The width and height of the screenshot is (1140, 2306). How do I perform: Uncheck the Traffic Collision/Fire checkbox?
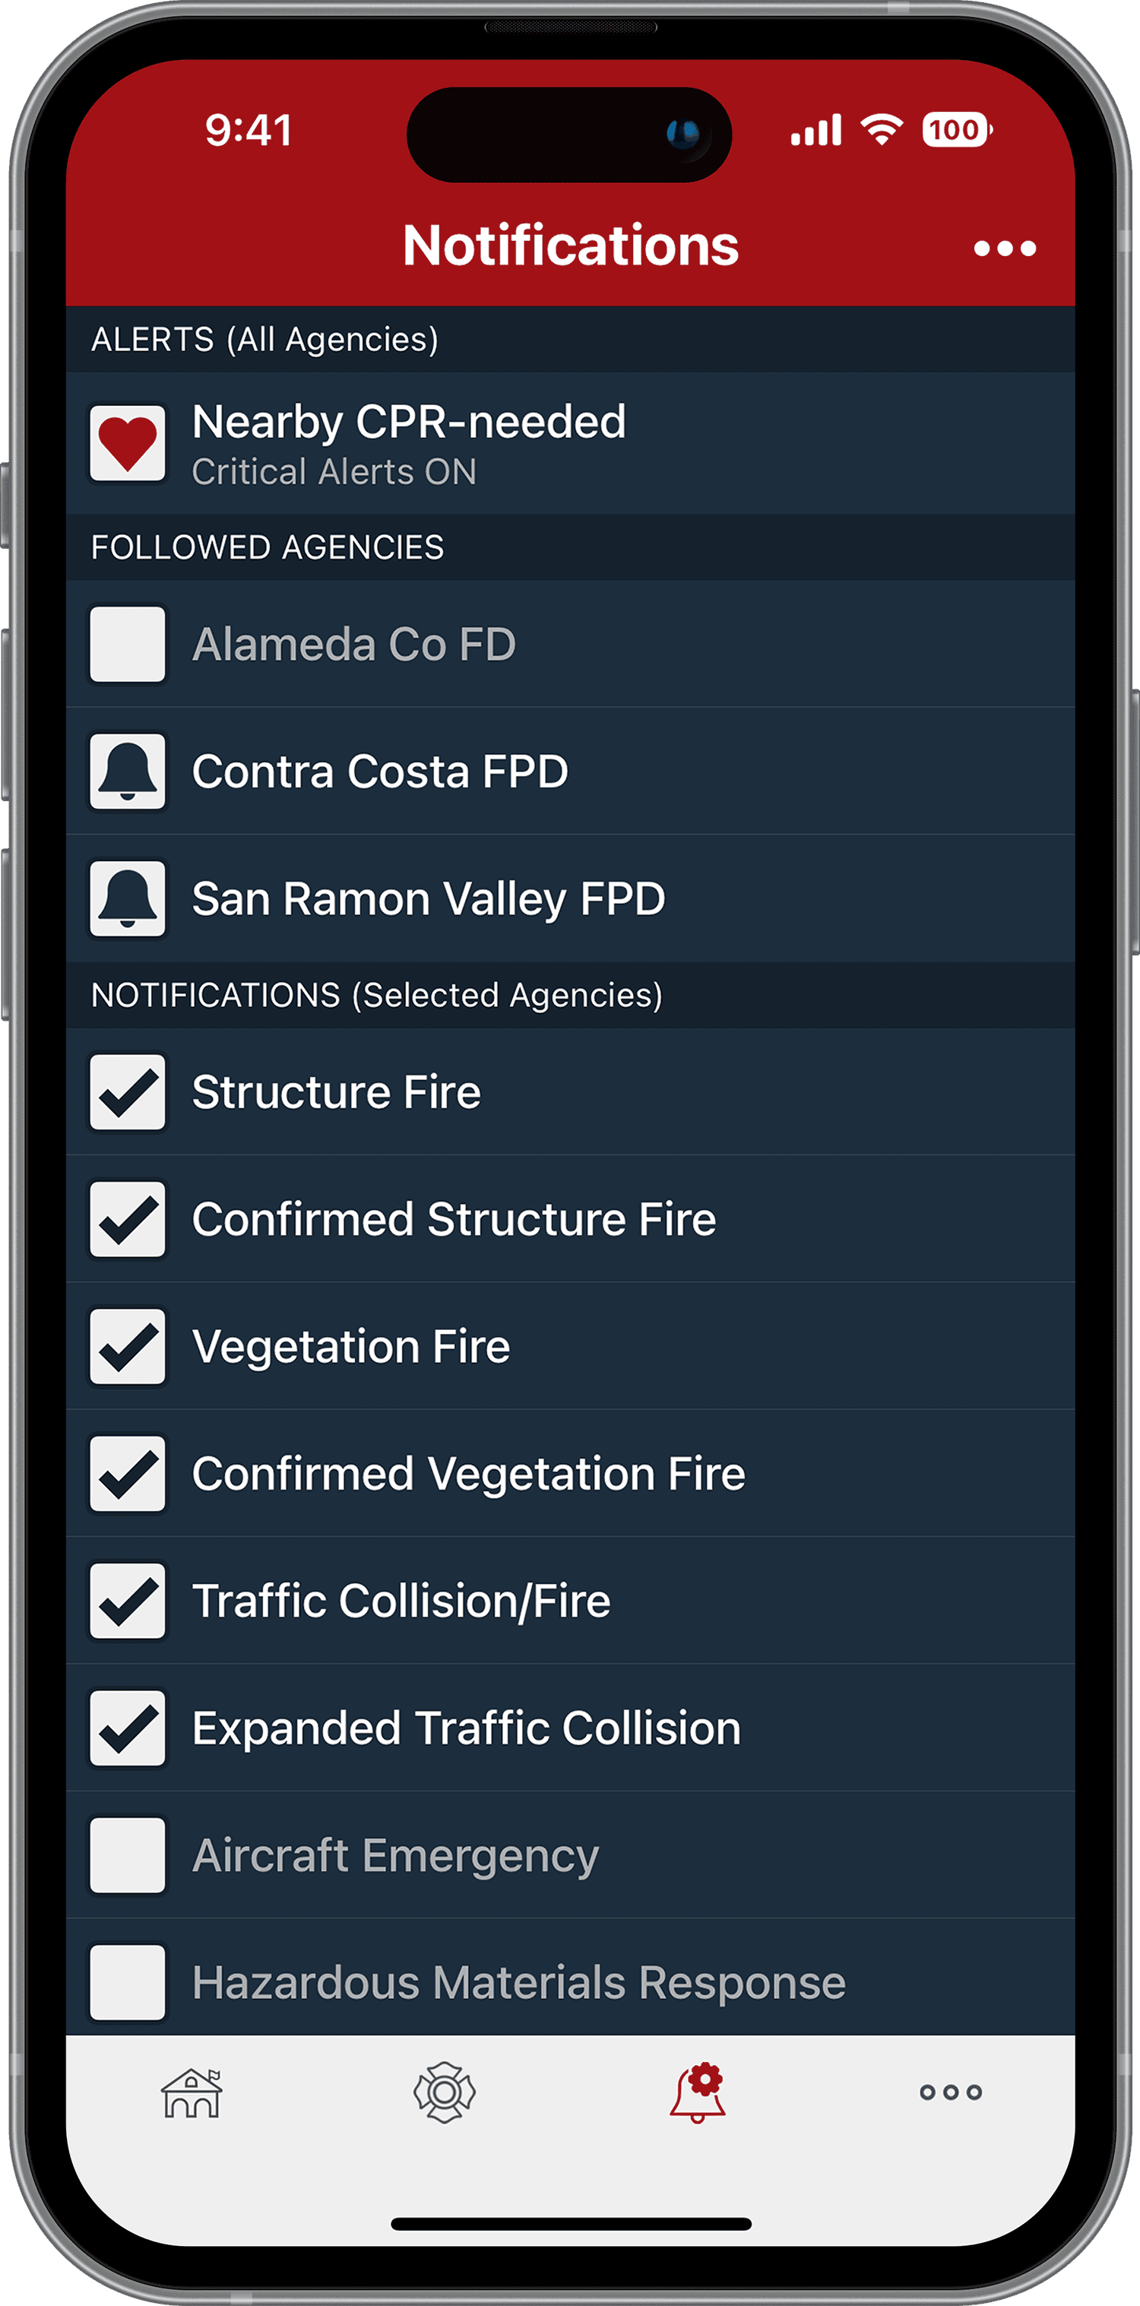pos(127,1601)
